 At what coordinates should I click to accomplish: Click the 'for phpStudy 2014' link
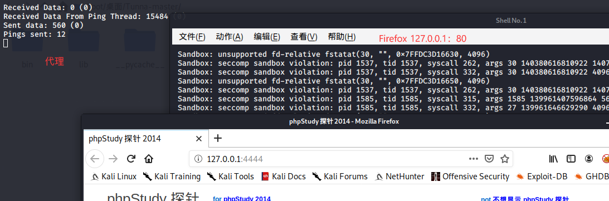[x=242, y=199]
